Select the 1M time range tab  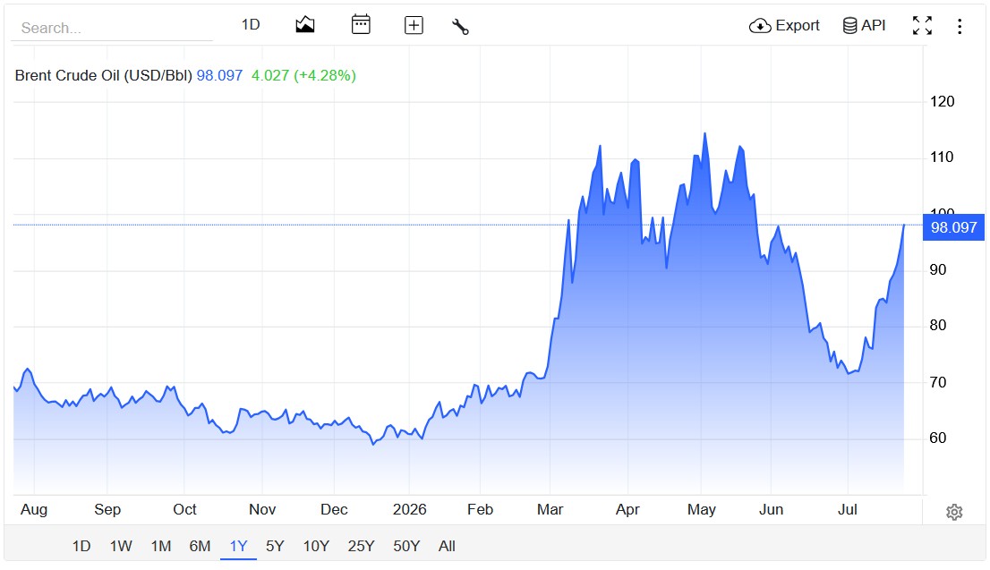click(x=161, y=546)
